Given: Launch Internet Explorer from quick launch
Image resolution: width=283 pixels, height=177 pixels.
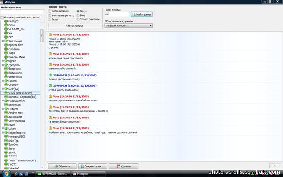Looking at the screenshot, I should pos(17,174).
